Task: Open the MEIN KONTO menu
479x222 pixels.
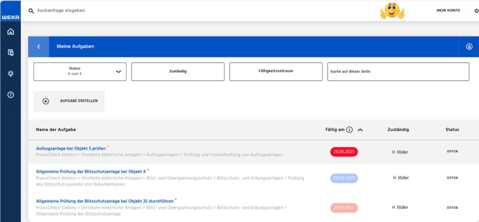Action: [448, 10]
